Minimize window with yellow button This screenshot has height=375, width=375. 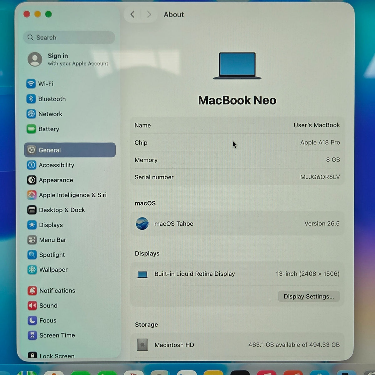tap(37, 14)
